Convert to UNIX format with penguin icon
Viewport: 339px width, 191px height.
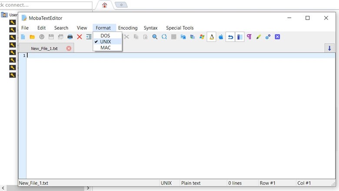point(212,37)
